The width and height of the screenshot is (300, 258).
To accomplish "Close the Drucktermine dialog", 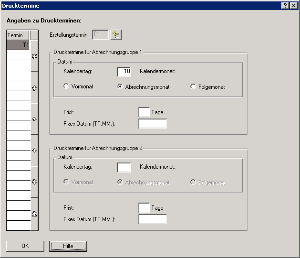I will [x=294, y=6].
